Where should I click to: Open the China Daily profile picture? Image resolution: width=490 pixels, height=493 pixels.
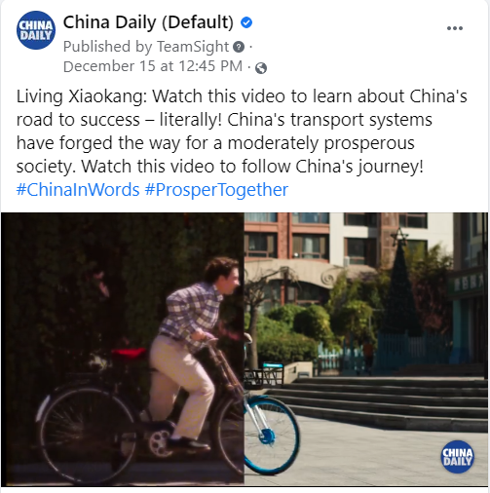tap(36, 30)
